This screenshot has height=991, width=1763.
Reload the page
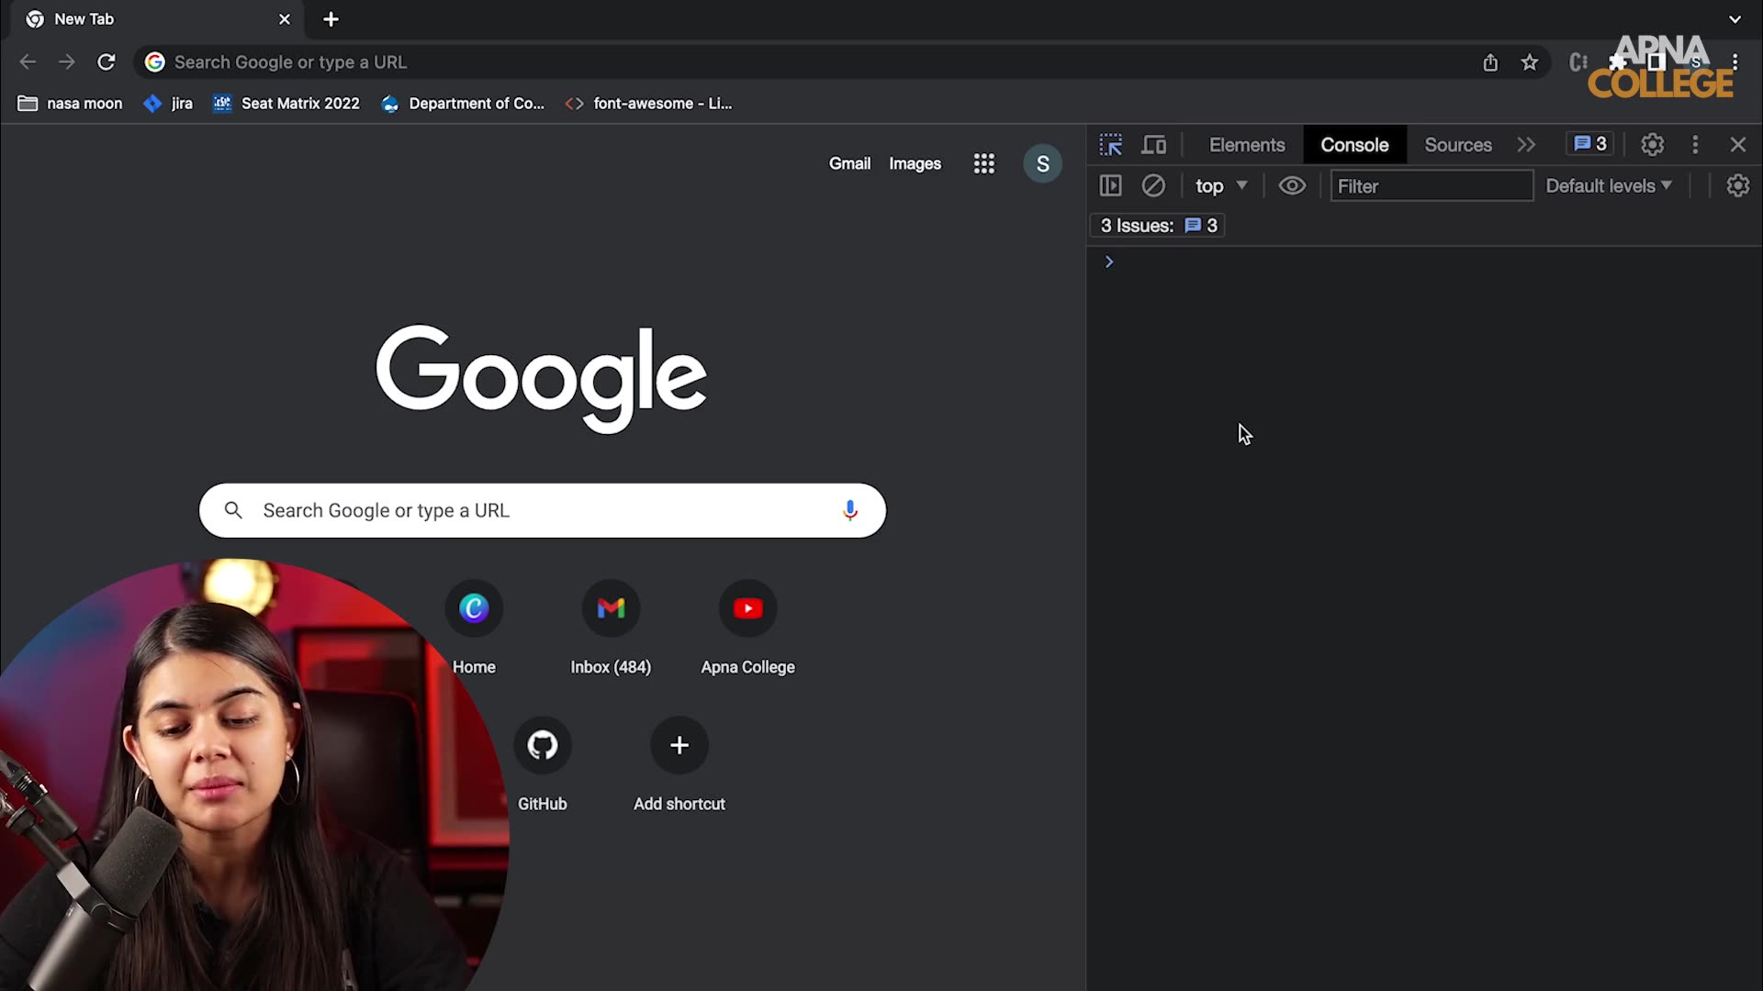coord(107,62)
